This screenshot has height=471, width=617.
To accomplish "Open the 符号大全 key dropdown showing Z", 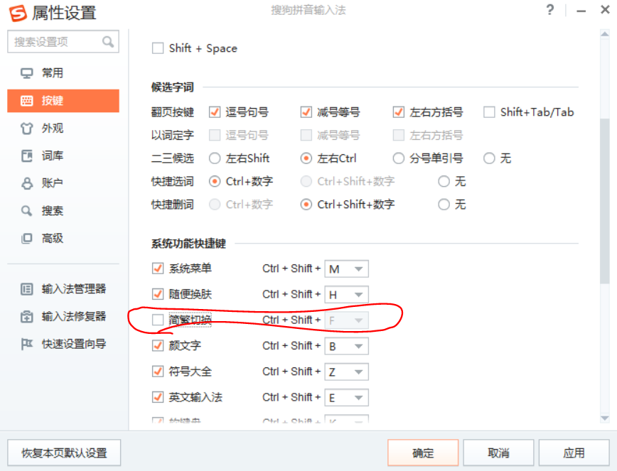I will [346, 372].
